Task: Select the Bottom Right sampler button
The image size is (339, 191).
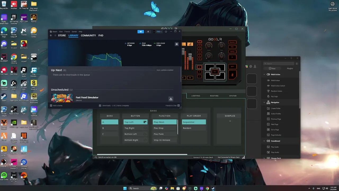Action: click(x=135, y=140)
